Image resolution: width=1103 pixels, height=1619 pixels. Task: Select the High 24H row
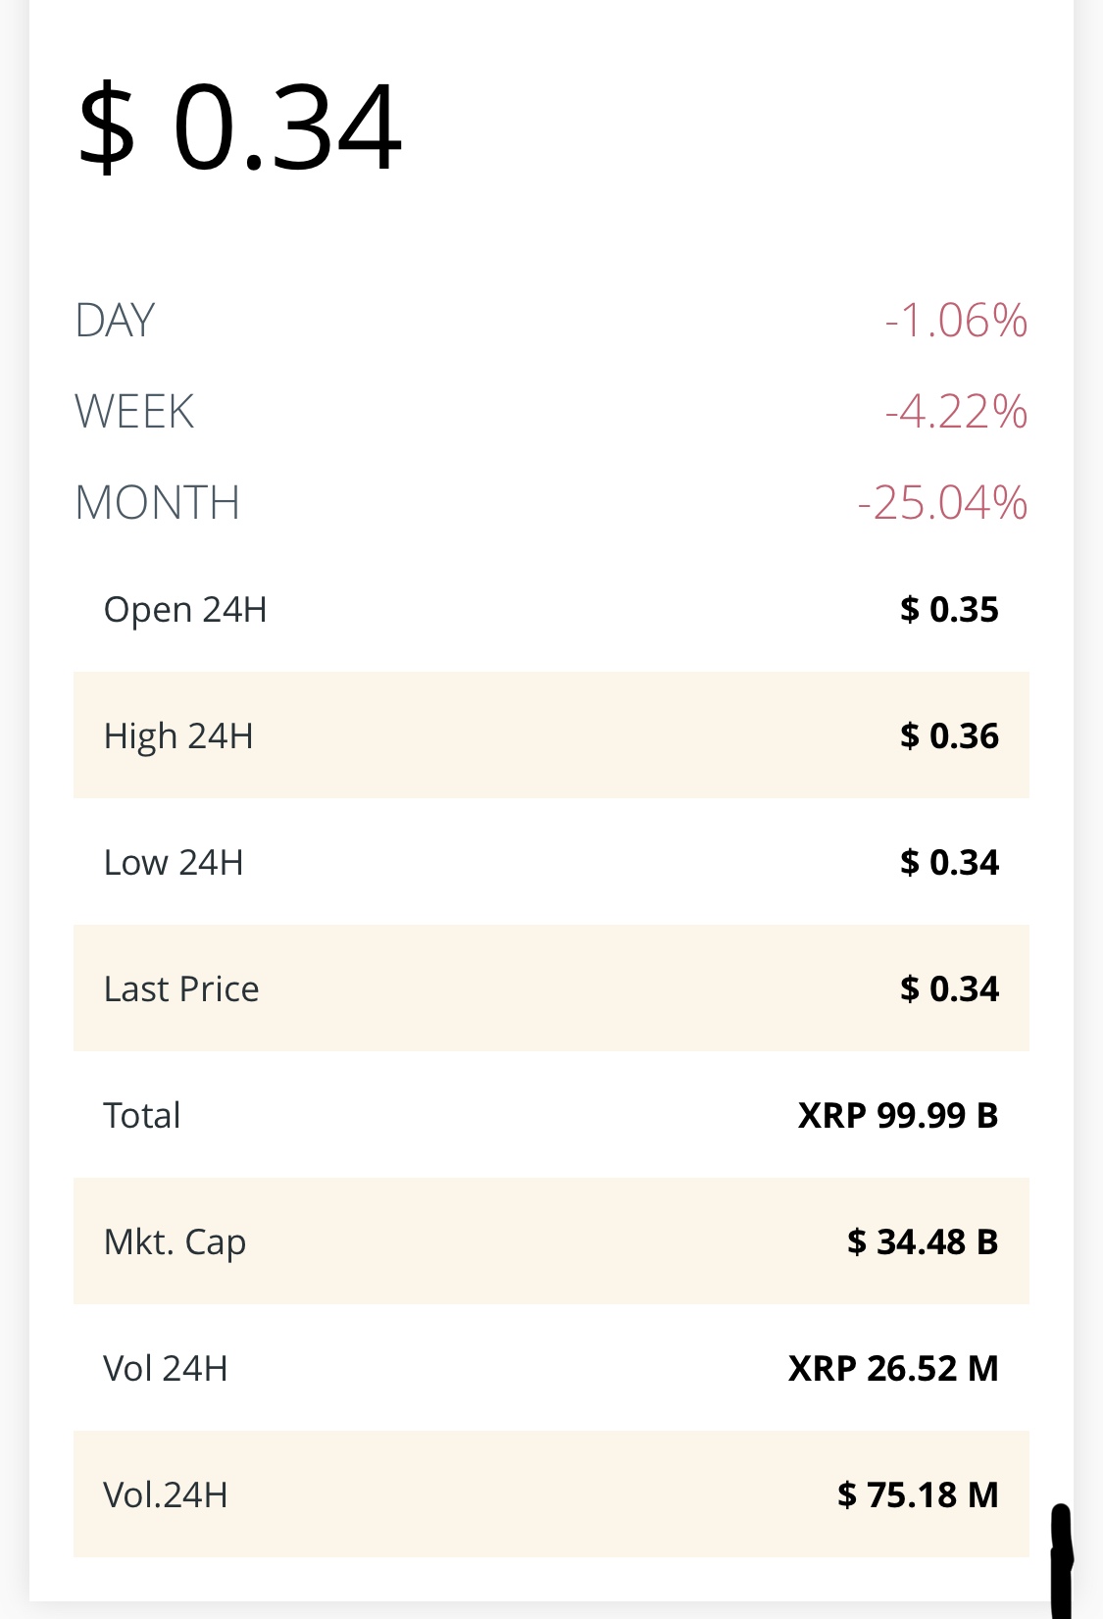point(551,735)
